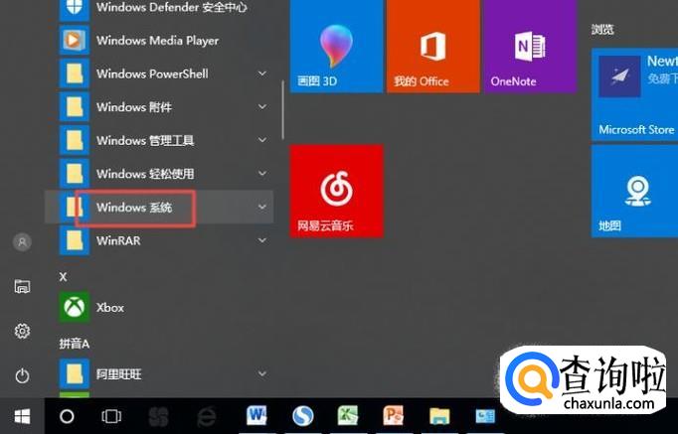Screen dimensions: 678x434
Task: Expand the Windows 系统 folder
Action: 134,207
